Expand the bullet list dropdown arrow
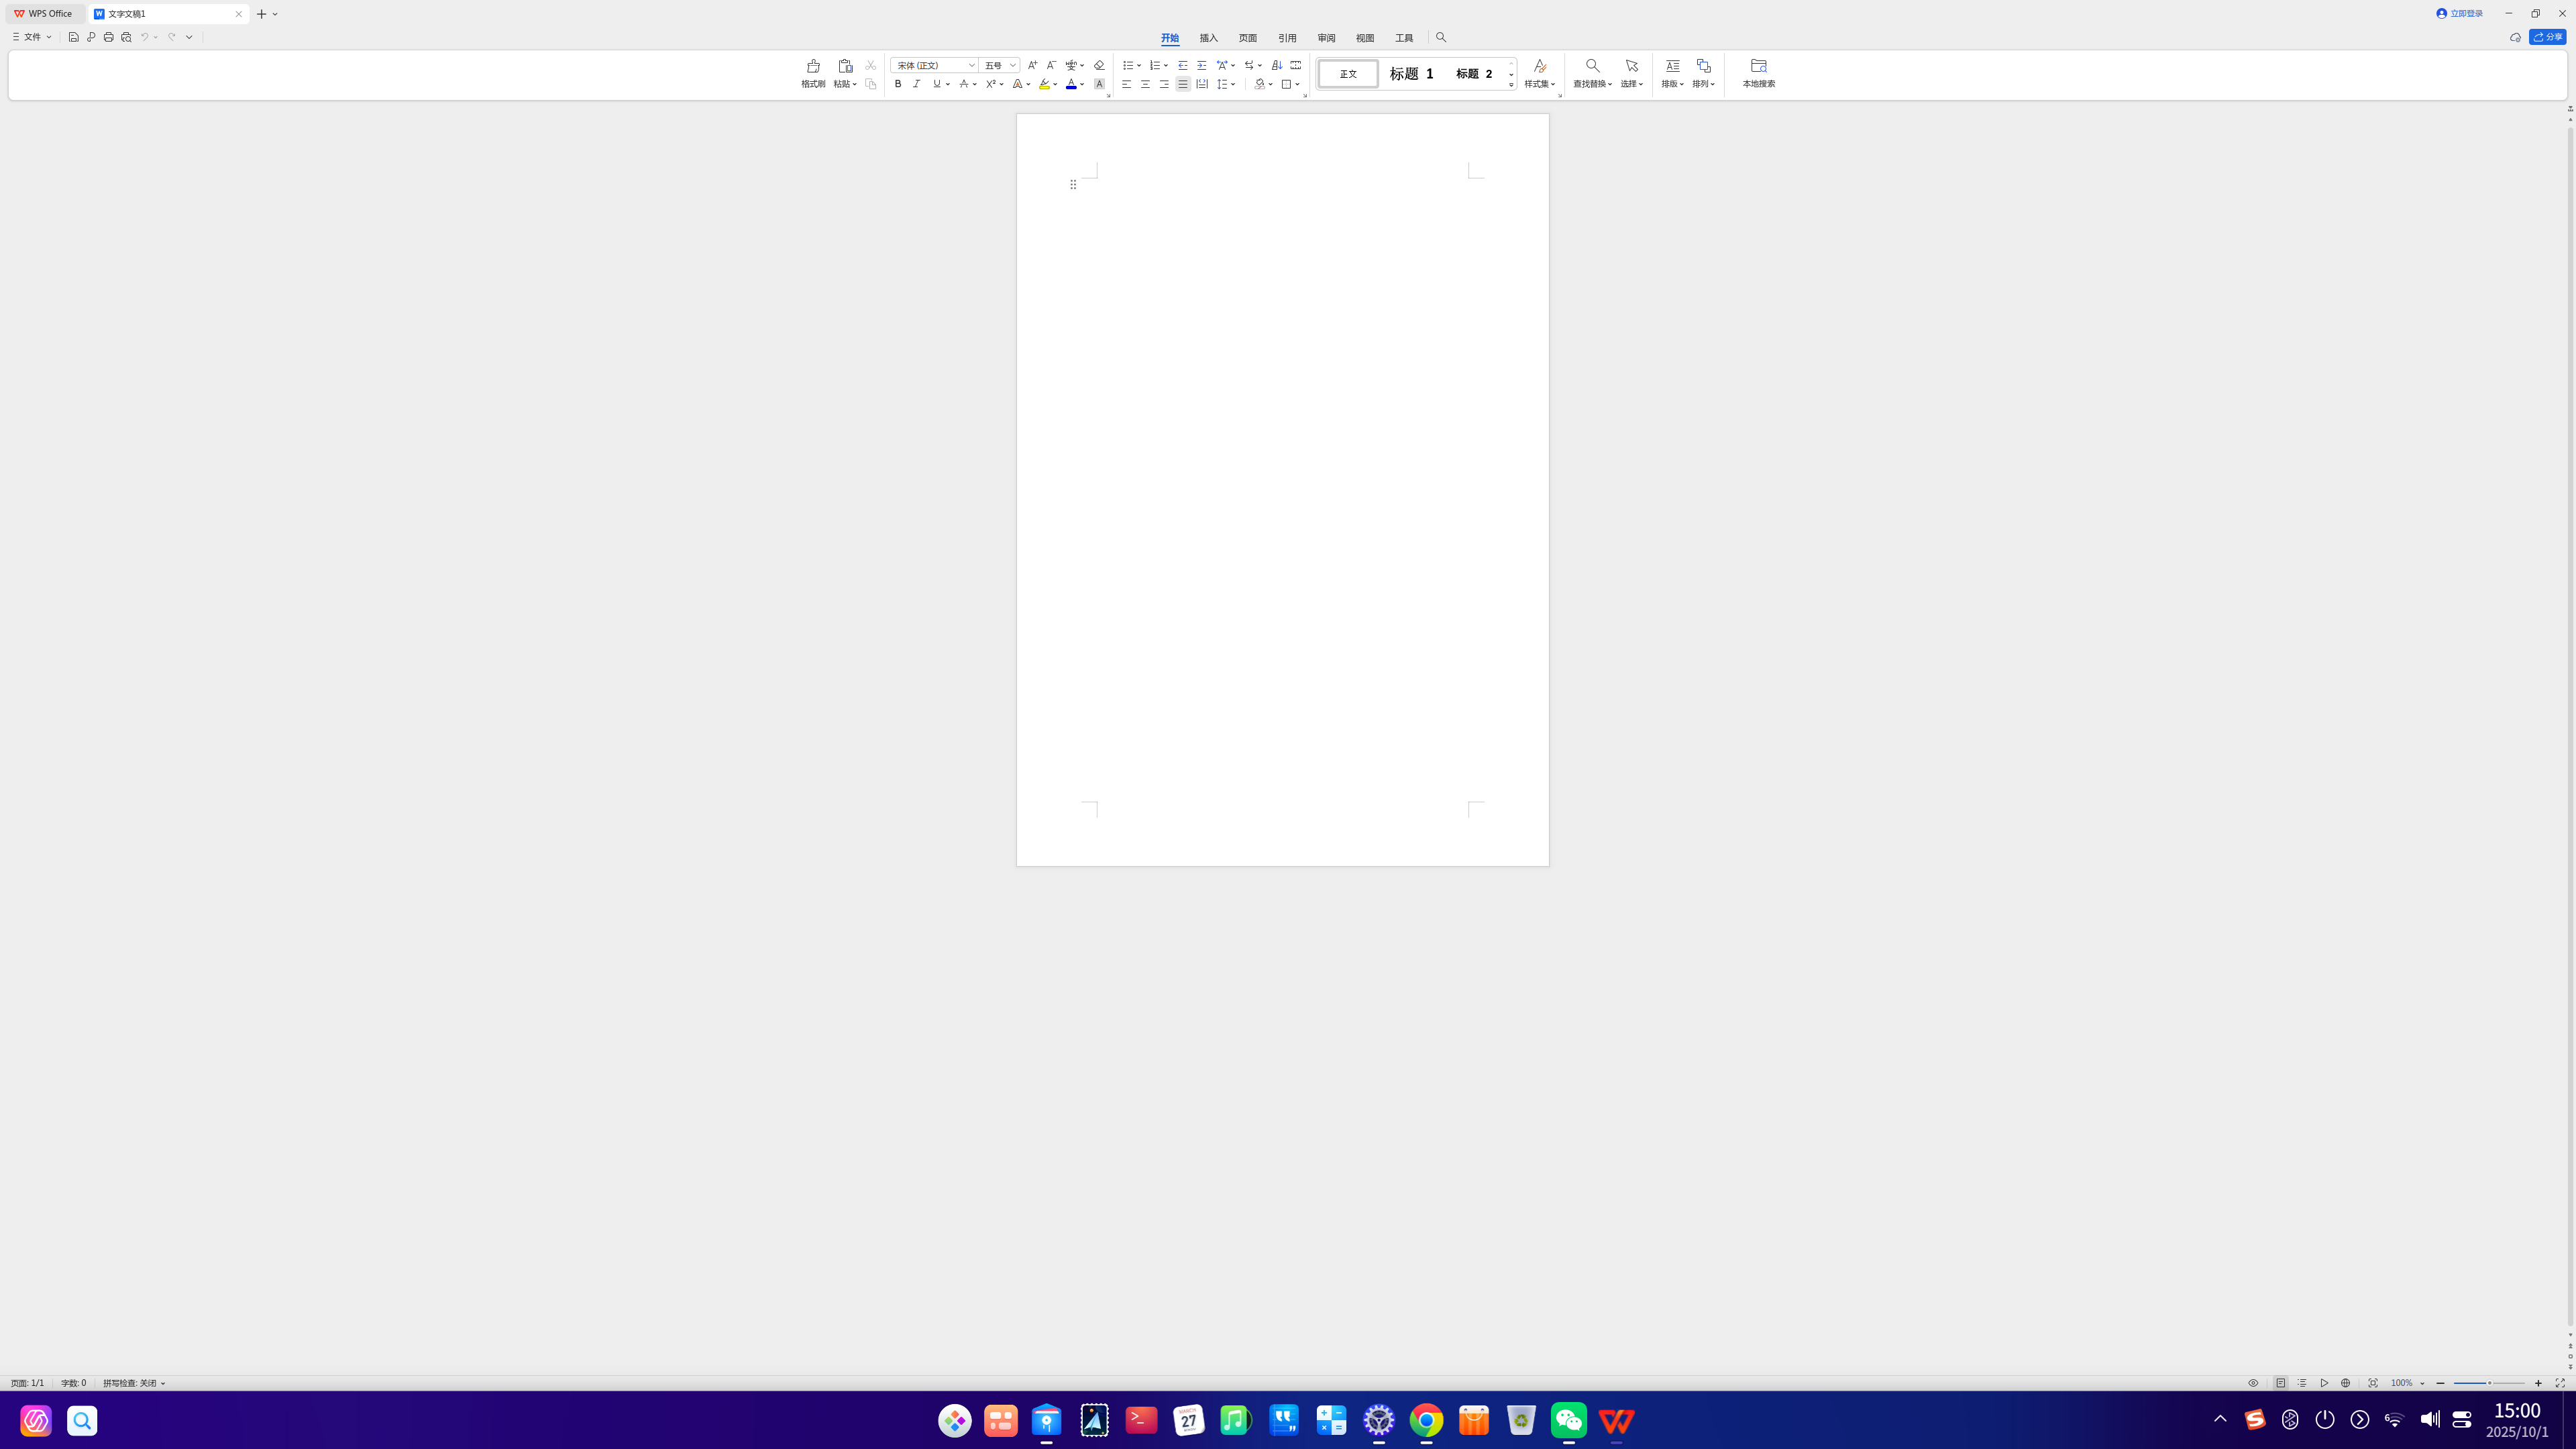Viewport: 2576px width, 1449px height. tap(1139, 65)
